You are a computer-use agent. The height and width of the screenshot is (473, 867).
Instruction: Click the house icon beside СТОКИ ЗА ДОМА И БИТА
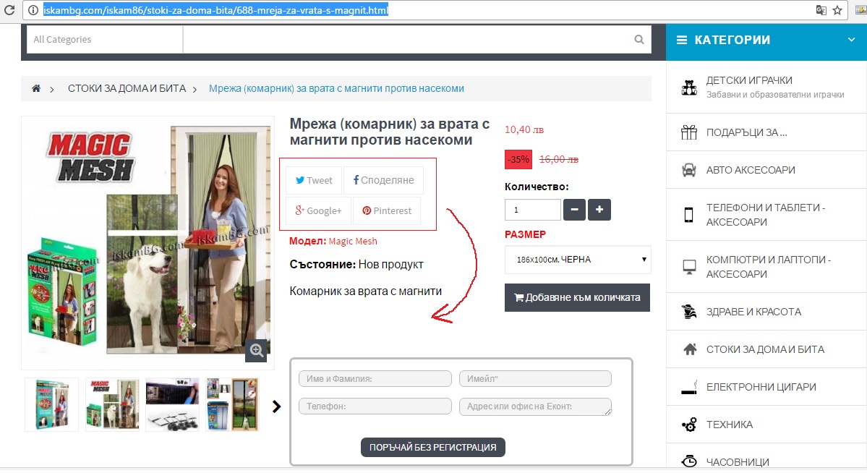(690, 349)
